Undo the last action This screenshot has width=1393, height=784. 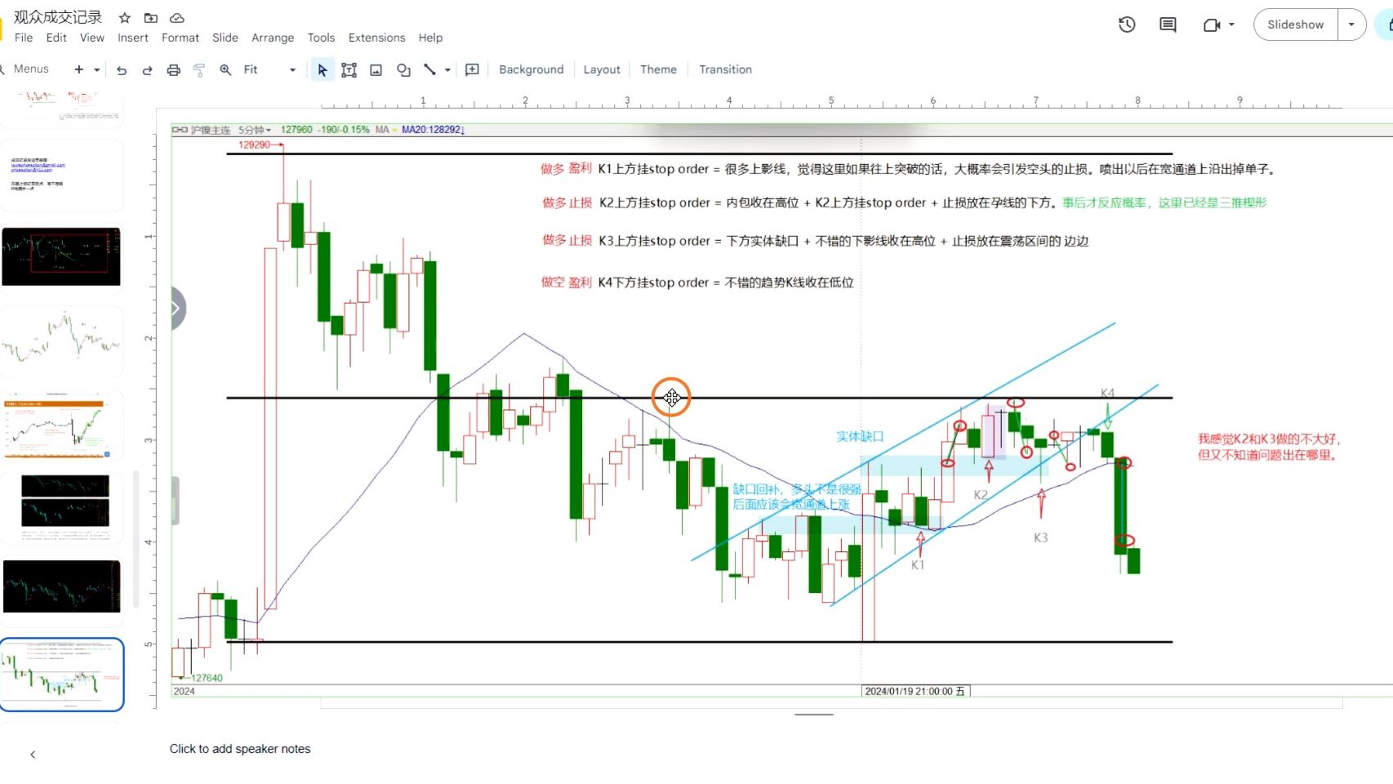tap(122, 70)
